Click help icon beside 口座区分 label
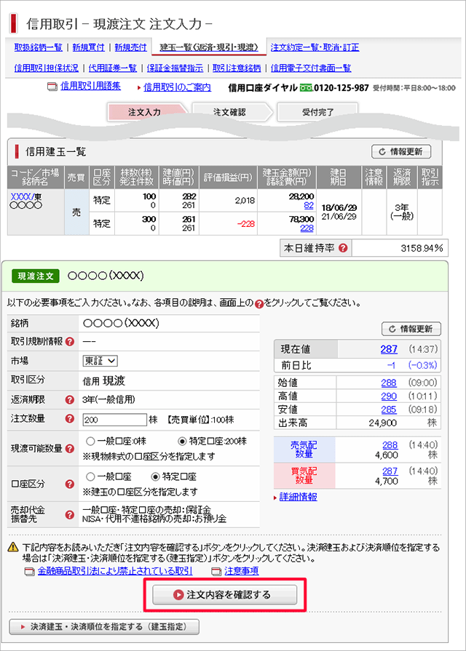 click(x=70, y=483)
